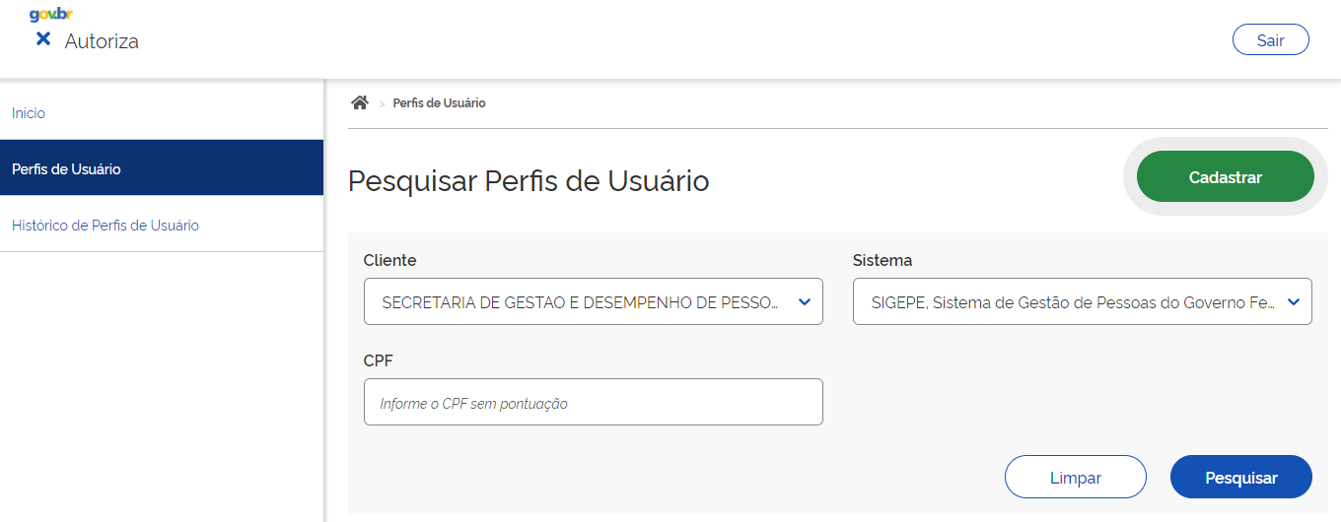1341x522 pixels.
Task: Click the home icon in breadcrumb
Action: [360, 102]
